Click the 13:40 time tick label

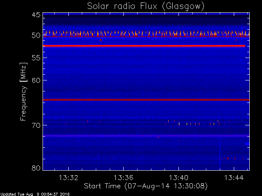(178, 178)
